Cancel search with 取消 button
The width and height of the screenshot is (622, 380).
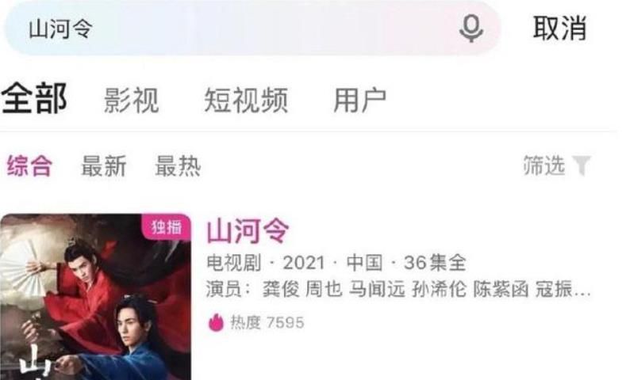coord(559,28)
